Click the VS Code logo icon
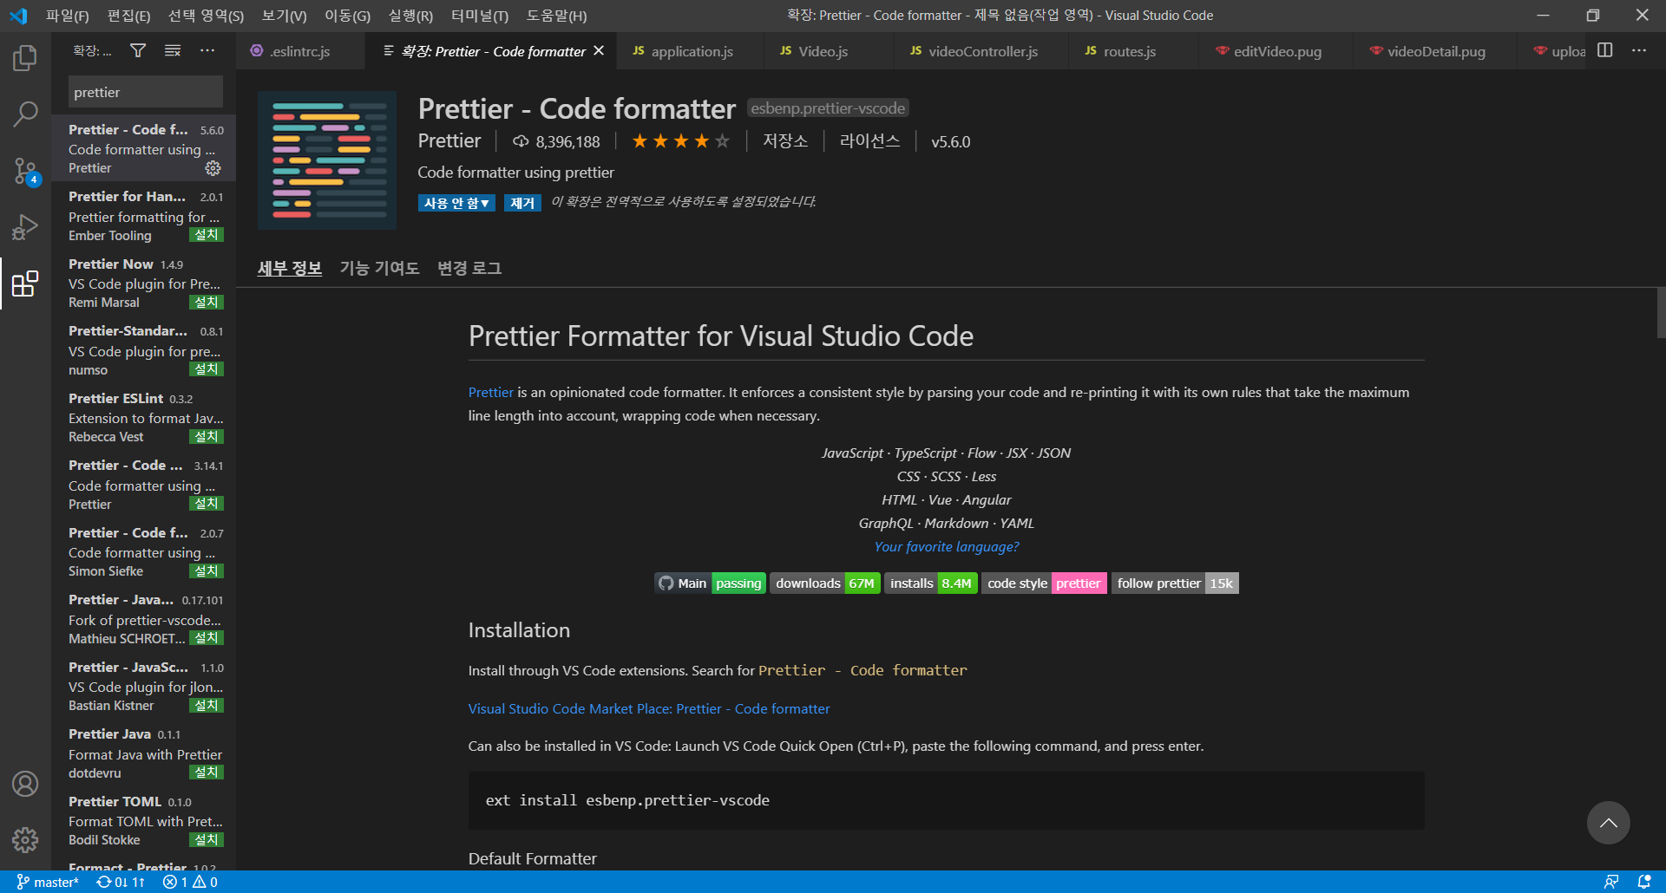1666x893 pixels. click(x=18, y=16)
